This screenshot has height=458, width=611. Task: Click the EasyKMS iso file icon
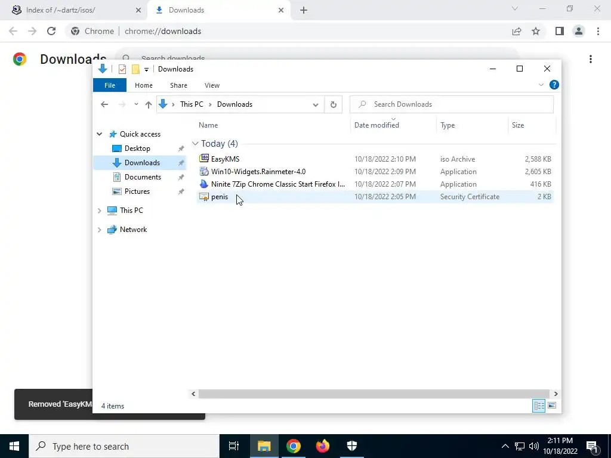(204, 158)
